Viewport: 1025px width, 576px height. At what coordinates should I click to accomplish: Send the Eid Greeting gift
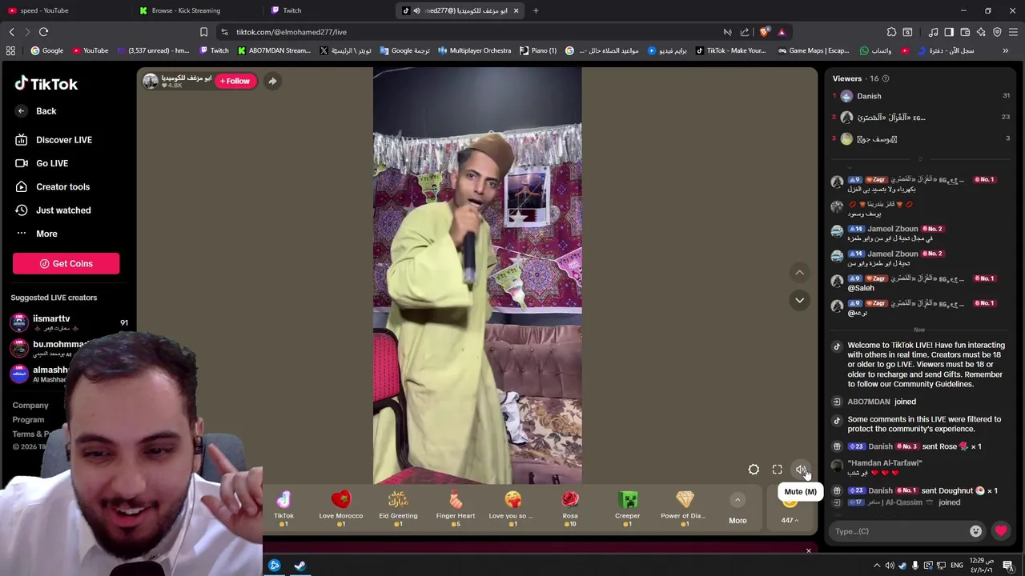coord(398,508)
